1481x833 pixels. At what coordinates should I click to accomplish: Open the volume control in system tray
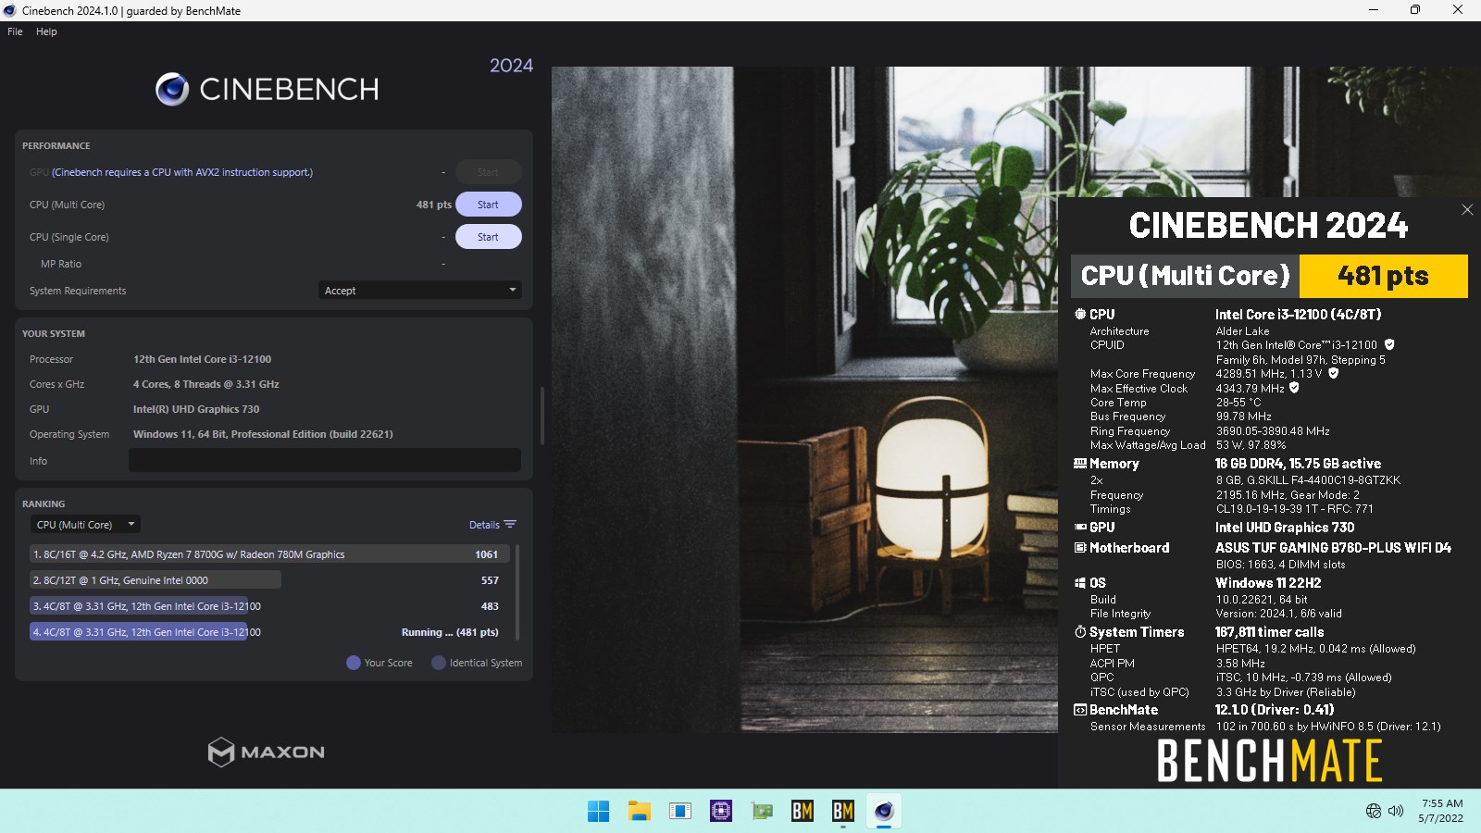click(x=1396, y=811)
